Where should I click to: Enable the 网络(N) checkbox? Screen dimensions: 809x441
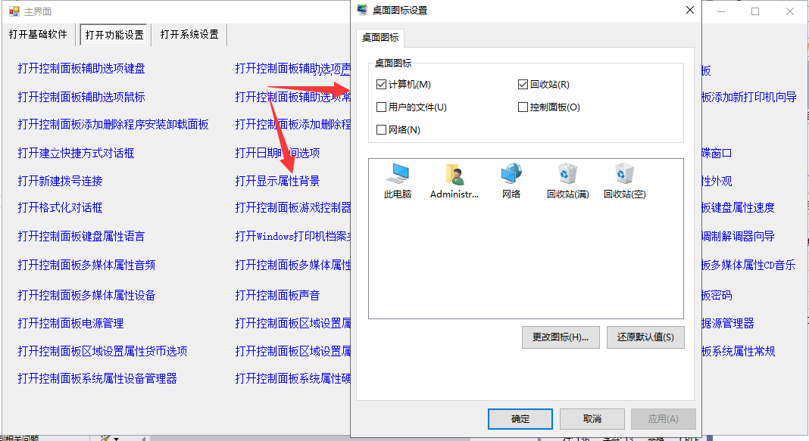coord(381,130)
